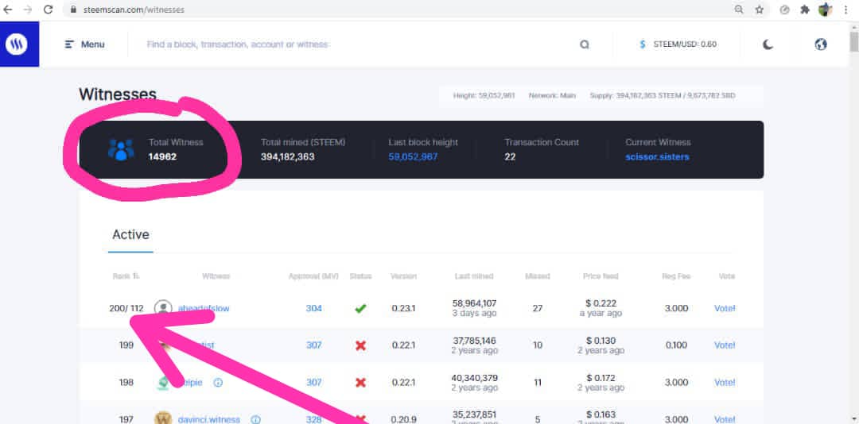The image size is (859, 424).
Task: Click the Transaction Count value 22
Action: click(510, 157)
